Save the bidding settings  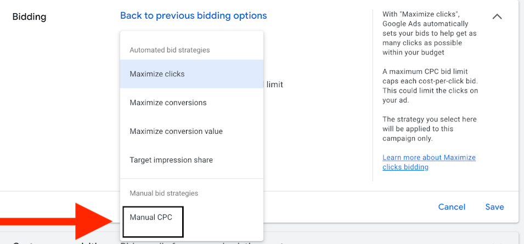tap(494, 207)
